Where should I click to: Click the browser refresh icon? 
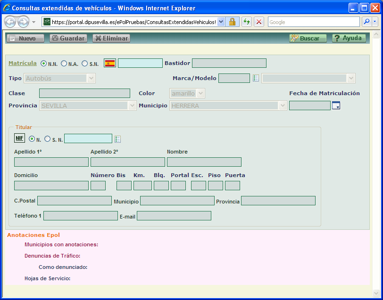point(246,22)
